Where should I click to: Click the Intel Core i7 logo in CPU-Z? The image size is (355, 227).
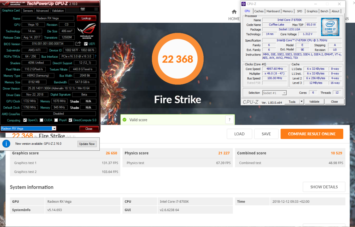[x=330, y=27]
